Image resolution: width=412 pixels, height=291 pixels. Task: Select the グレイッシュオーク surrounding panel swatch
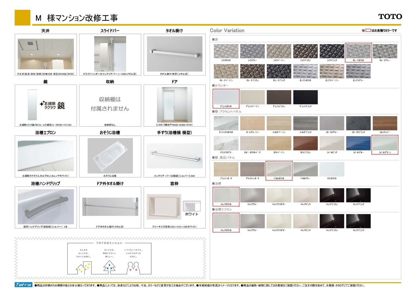[253, 169]
